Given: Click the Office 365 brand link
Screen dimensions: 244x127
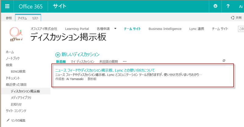Looking at the screenshot, I should point(30,6).
